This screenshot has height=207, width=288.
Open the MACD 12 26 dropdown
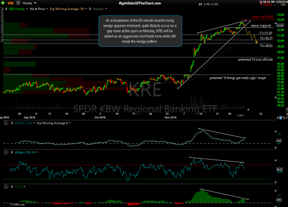pos(34,123)
